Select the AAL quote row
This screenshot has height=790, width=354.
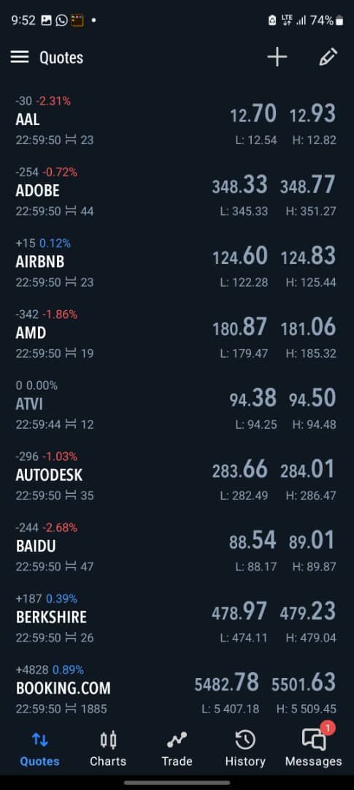click(x=177, y=120)
